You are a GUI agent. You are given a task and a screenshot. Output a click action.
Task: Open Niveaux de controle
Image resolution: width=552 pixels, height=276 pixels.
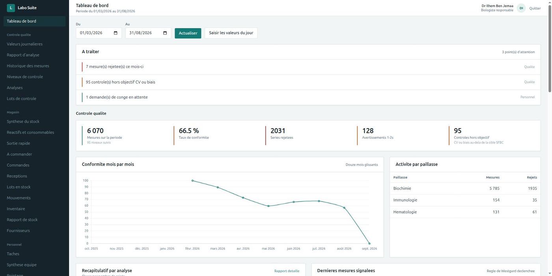pos(25,77)
